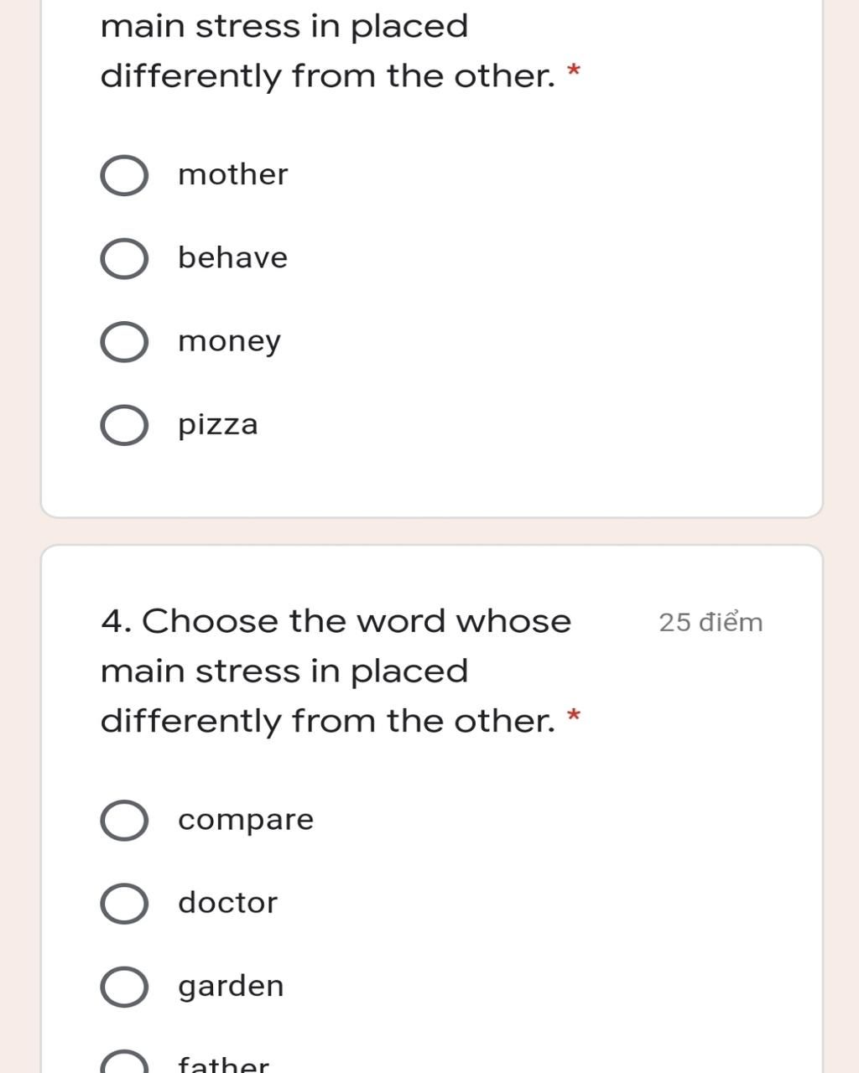Select the radio circle beside compare

tap(124, 820)
